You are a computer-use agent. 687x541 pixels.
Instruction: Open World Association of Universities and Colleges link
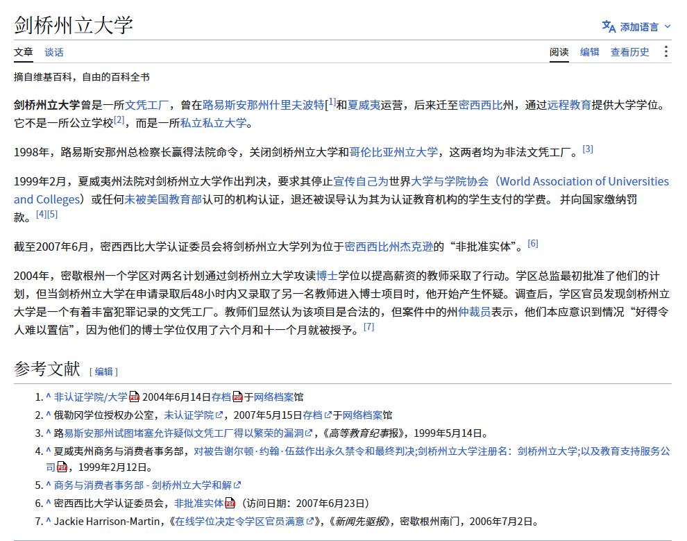pyautogui.click(x=584, y=181)
